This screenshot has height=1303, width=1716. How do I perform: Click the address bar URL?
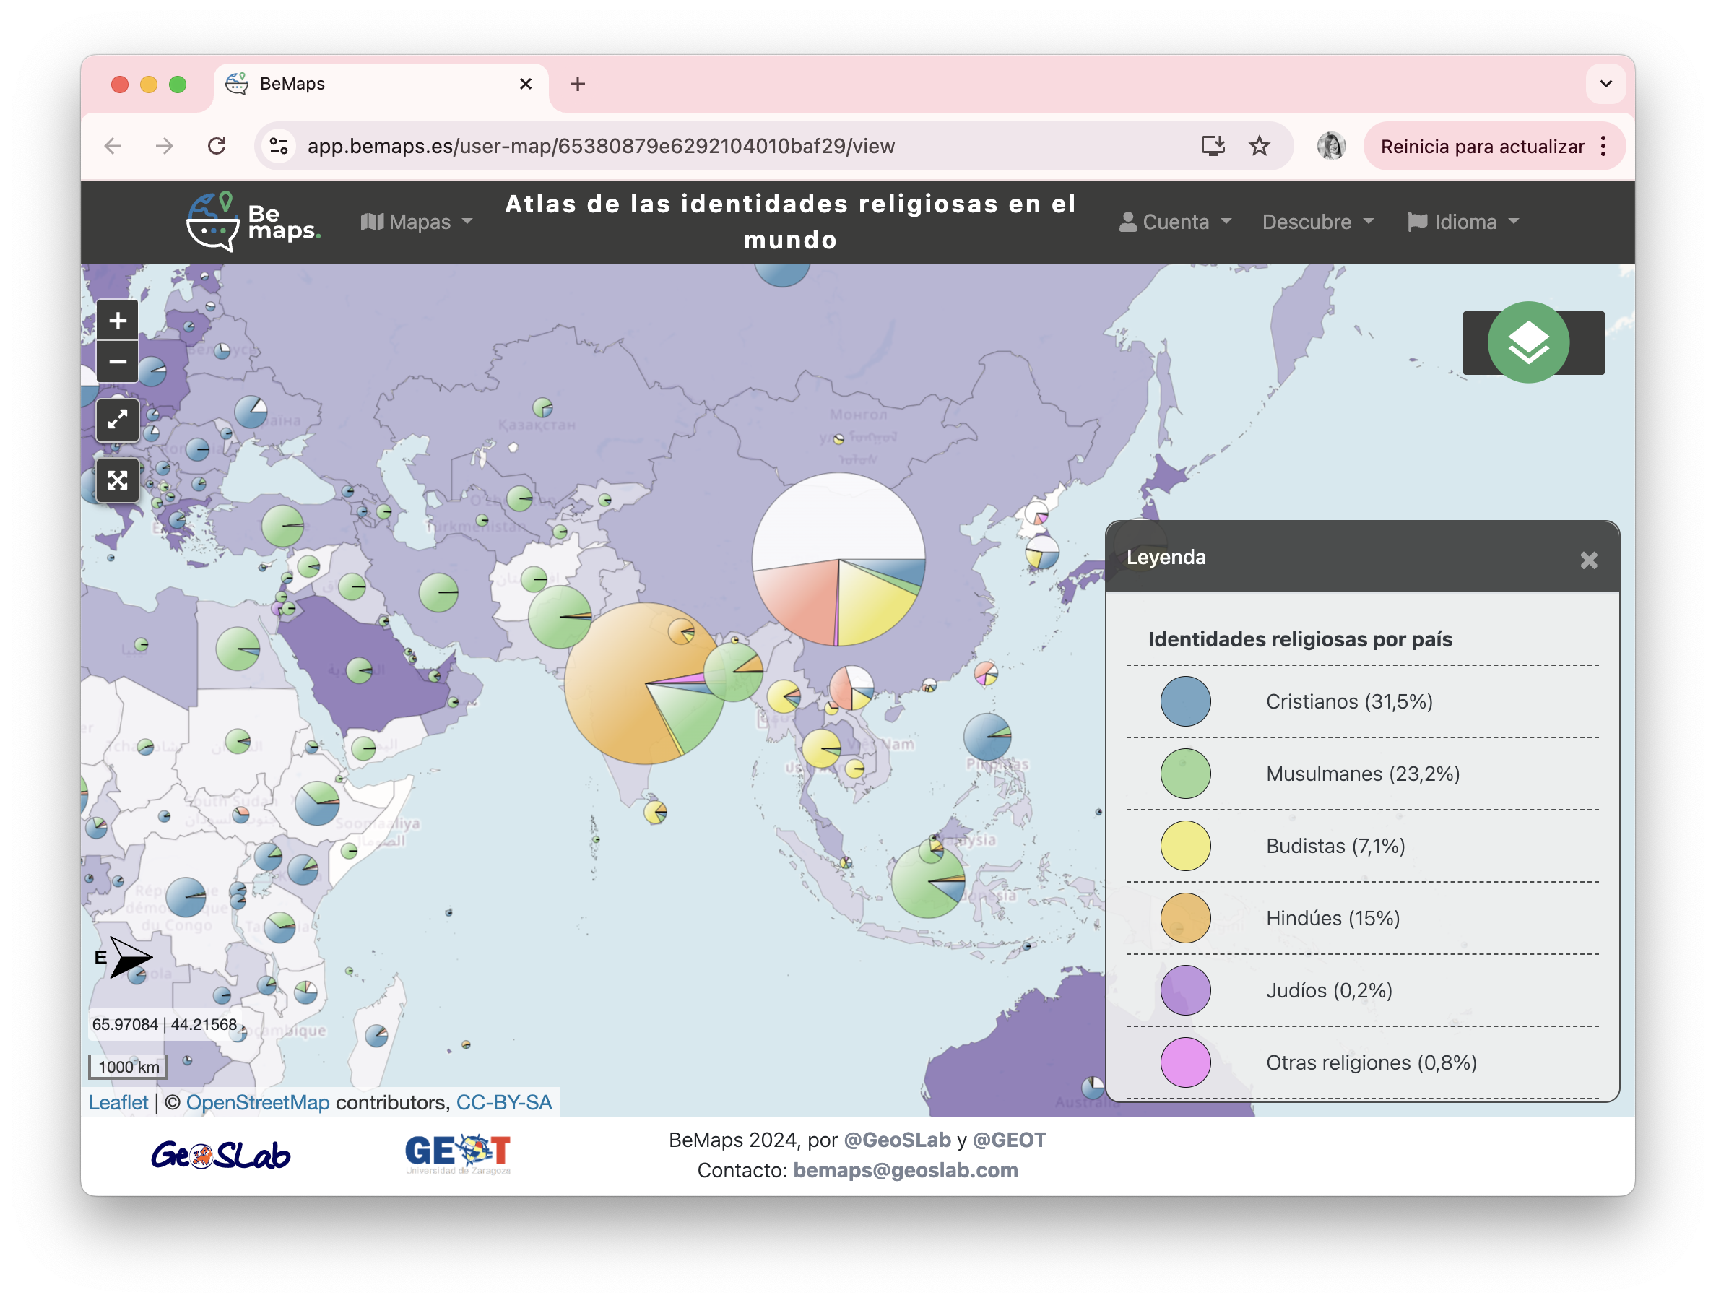coord(601,146)
